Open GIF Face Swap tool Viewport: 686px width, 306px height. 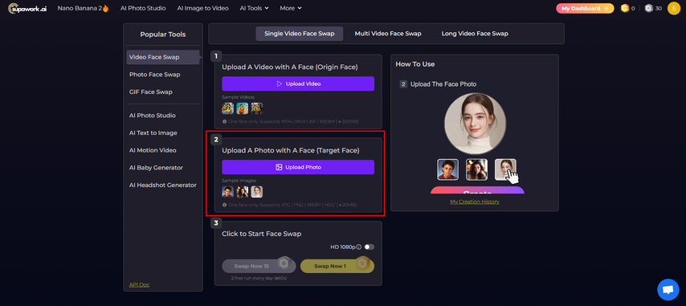150,92
